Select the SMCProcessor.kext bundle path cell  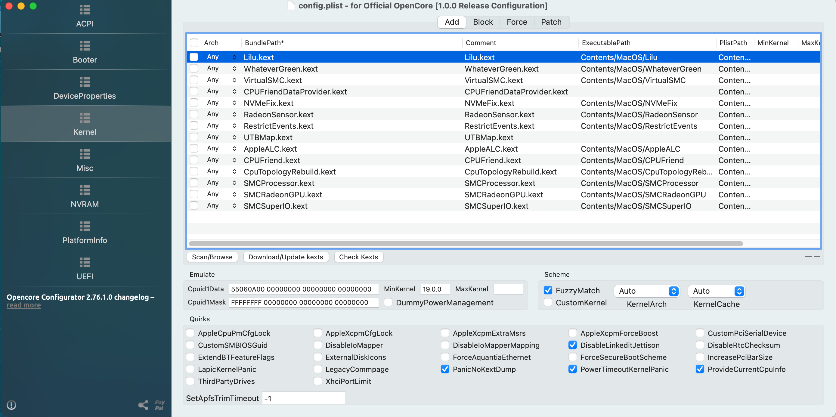click(x=352, y=183)
